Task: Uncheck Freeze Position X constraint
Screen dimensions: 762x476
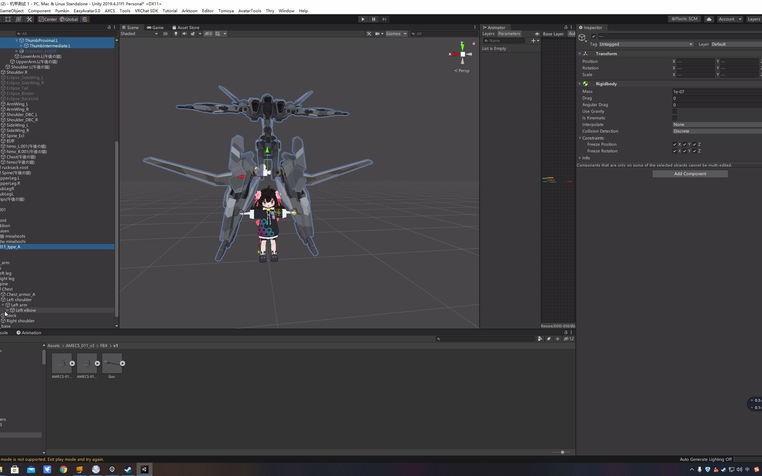Action: coord(674,144)
